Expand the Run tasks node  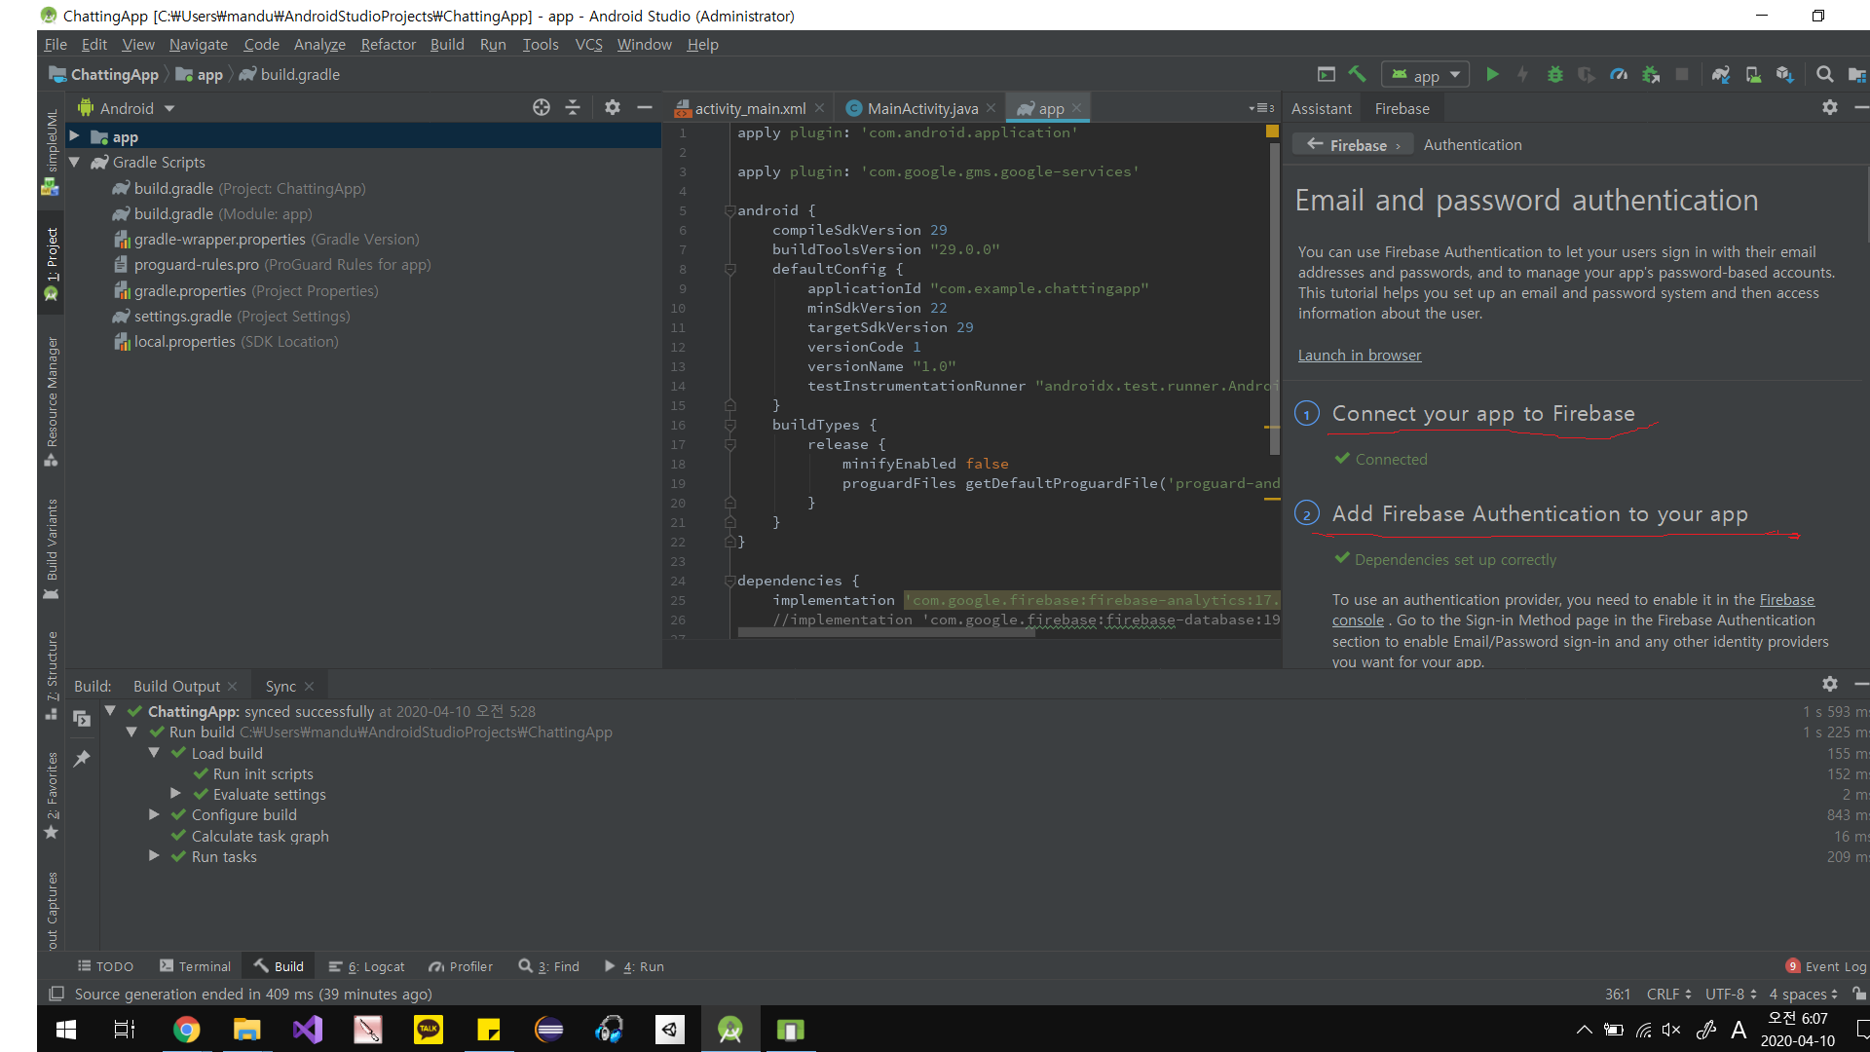154,856
